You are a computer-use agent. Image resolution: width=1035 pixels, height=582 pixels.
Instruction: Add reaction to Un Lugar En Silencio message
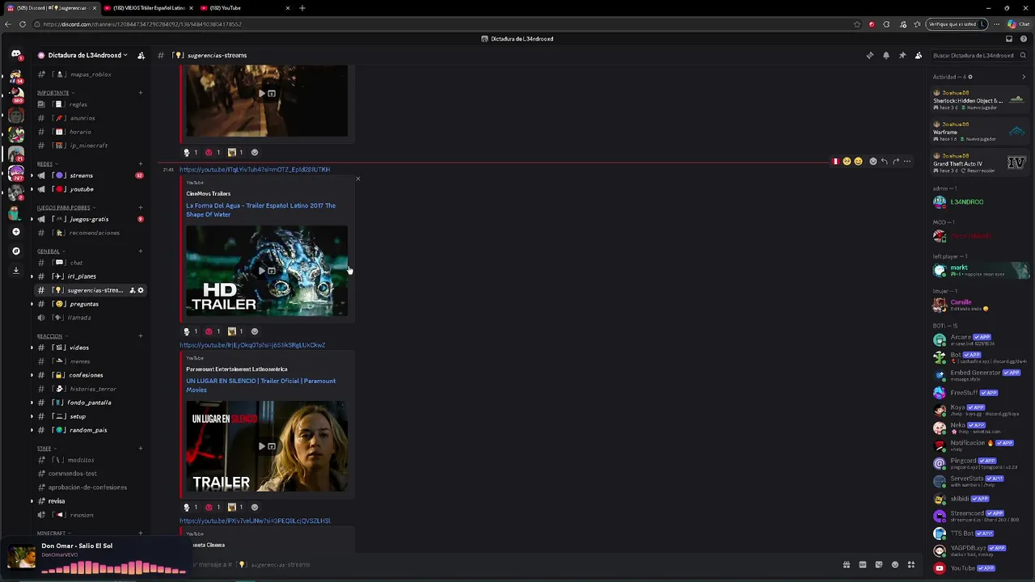(255, 508)
